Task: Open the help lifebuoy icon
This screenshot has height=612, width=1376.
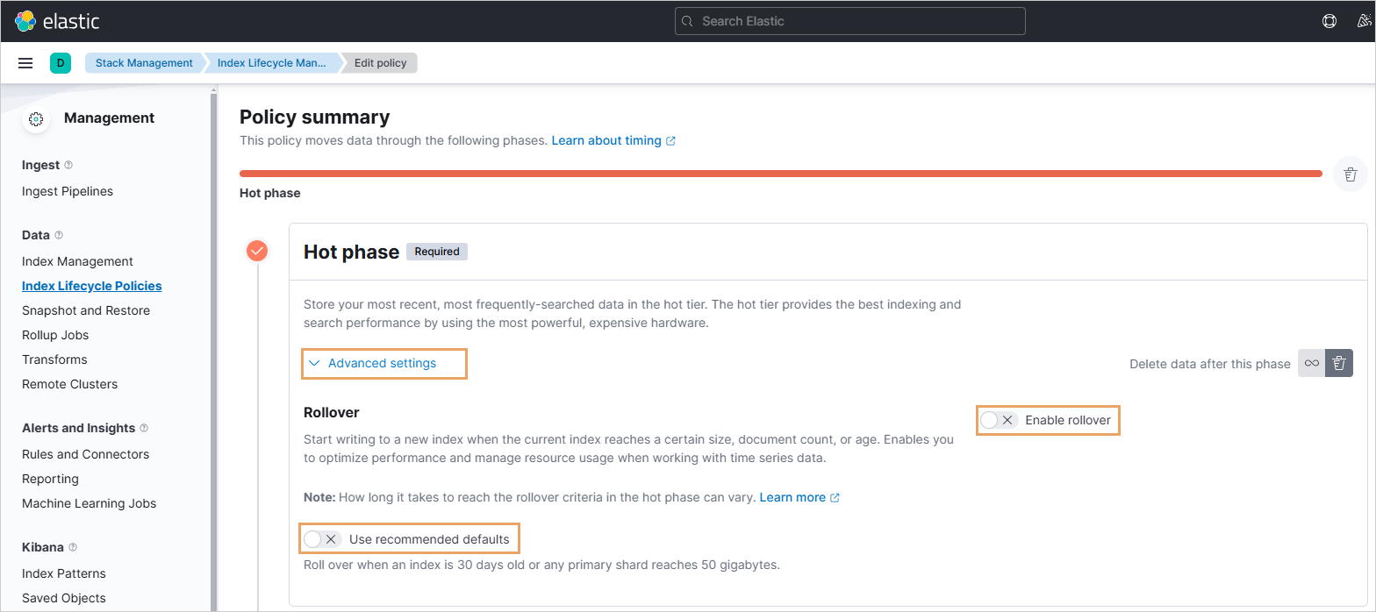Action: coord(1329,21)
